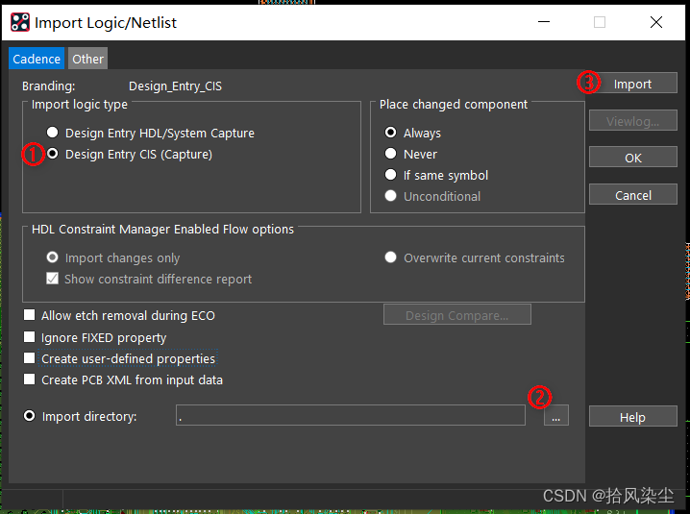Click the Design Compare... button
Screen dimensions: 690x514
pyautogui.click(x=457, y=315)
